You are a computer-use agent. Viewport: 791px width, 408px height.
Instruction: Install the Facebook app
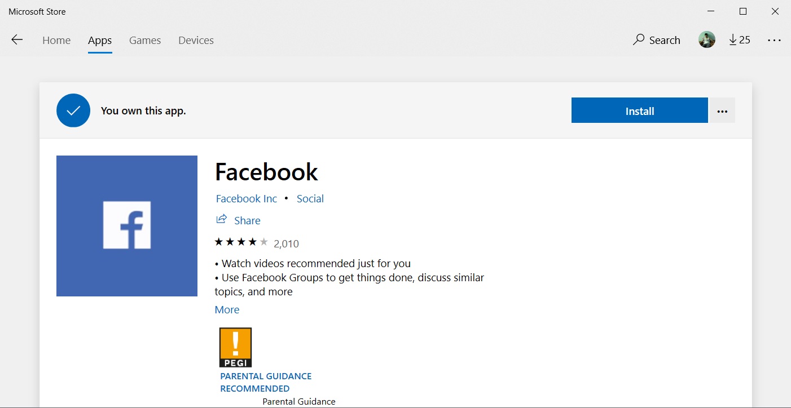pyautogui.click(x=639, y=110)
